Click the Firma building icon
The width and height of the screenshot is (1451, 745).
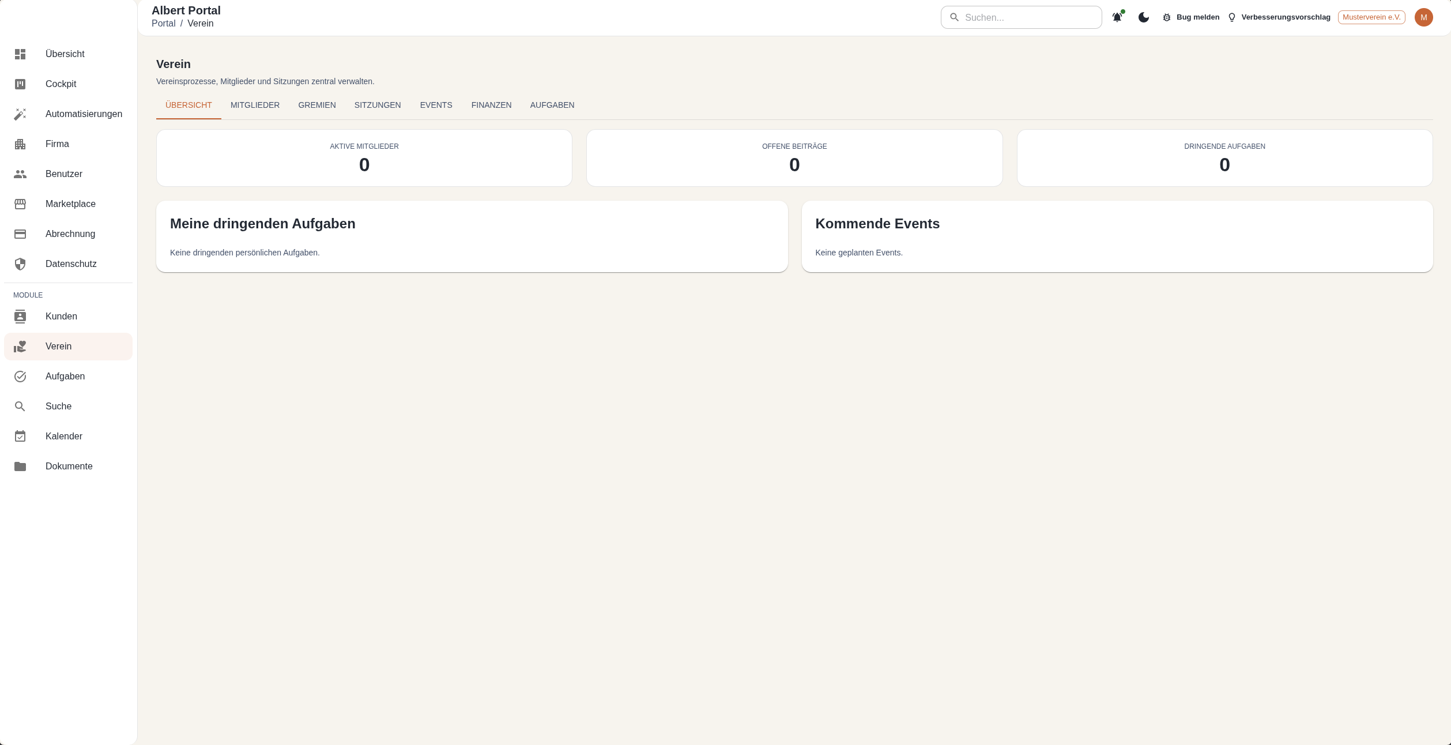20,144
